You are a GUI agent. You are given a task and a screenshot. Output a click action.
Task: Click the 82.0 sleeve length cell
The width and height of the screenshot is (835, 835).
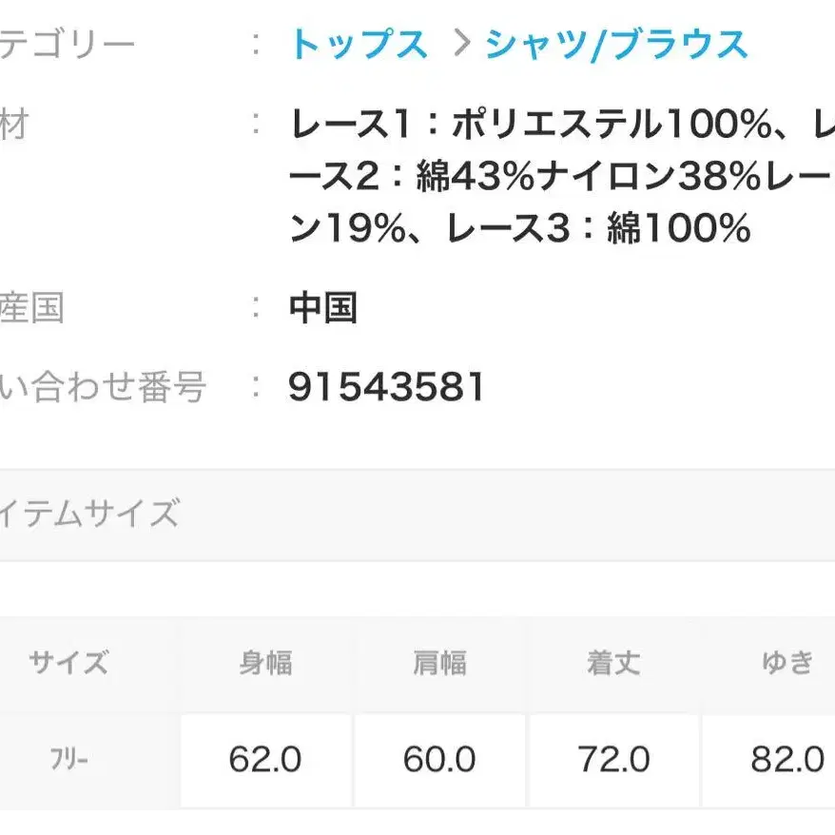pos(787,760)
